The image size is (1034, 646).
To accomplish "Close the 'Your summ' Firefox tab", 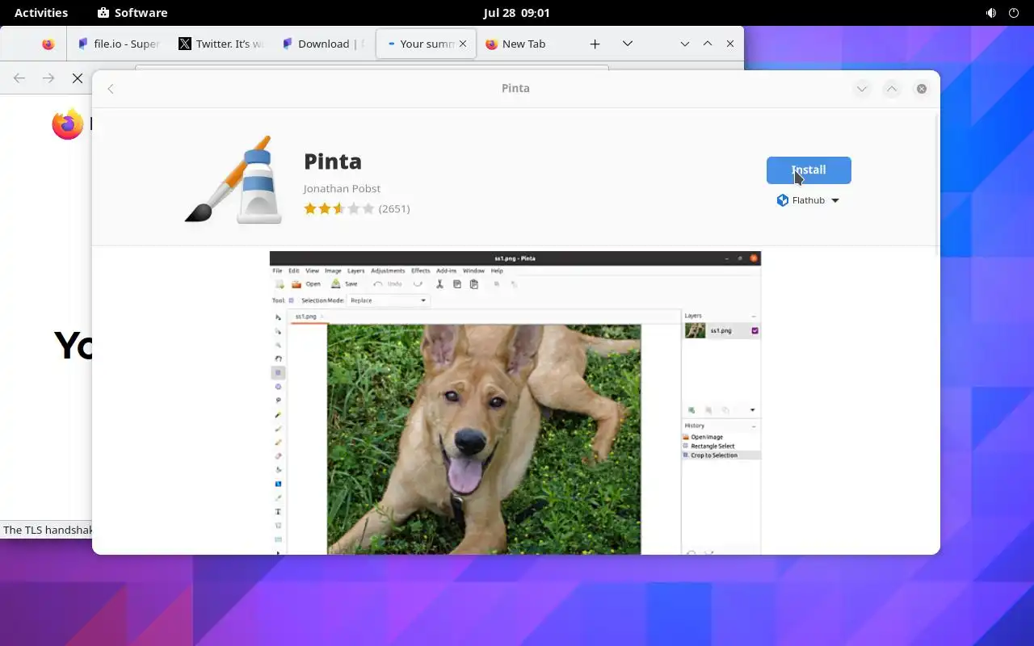I will click(463, 44).
